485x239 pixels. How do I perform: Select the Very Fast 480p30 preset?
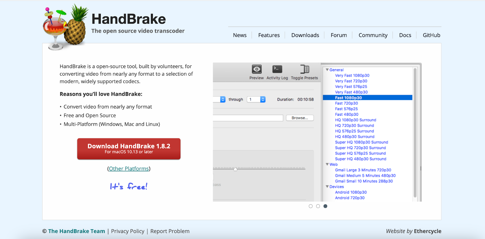tap(351, 92)
